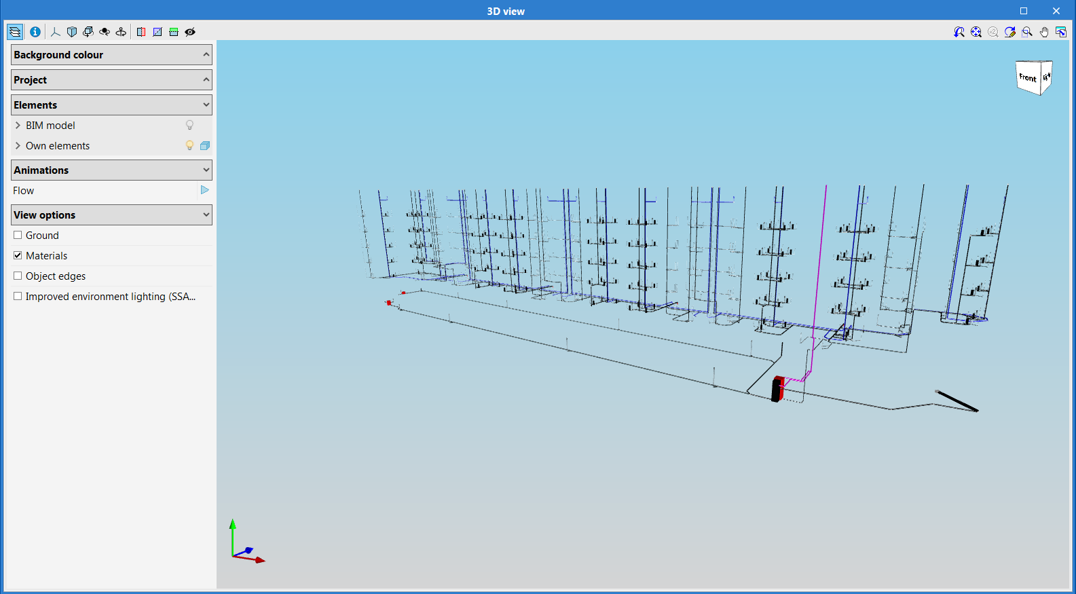1076x594 pixels.
Task: Collapse the Animations section header
Action: (206, 170)
